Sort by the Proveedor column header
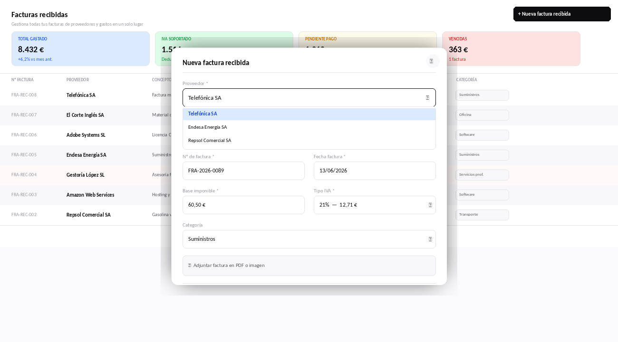The image size is (618, 342). pyautogui.click(x=77, y=80)
